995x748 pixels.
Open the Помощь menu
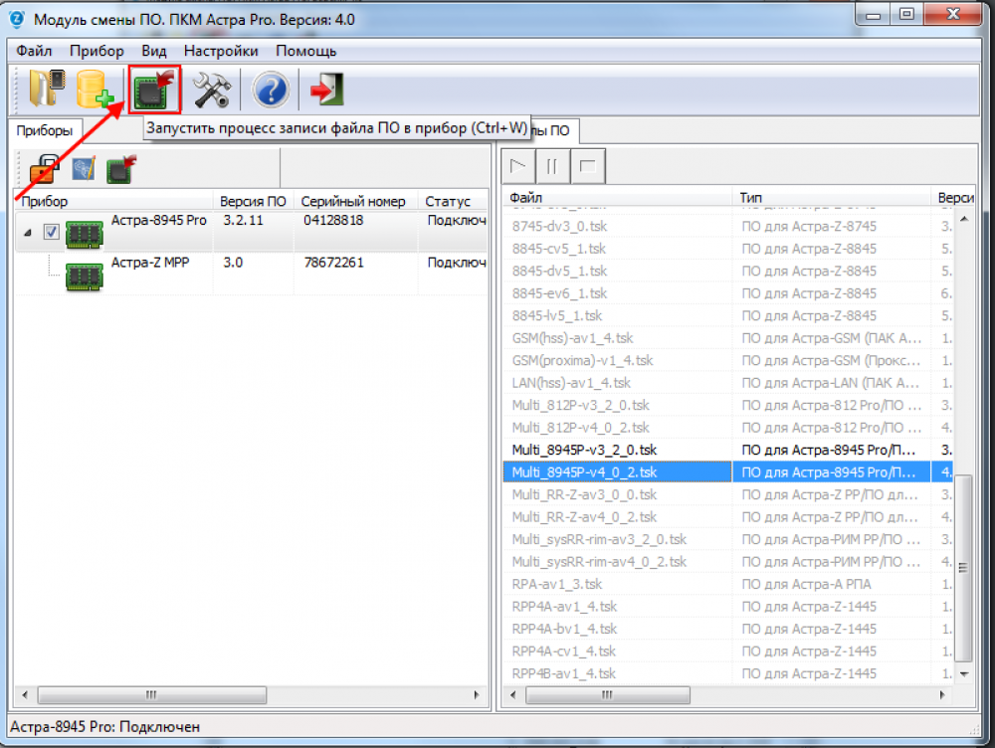click(305, 51)
